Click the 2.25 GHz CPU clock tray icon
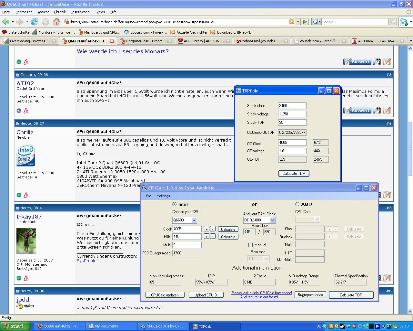Image resolution: width=413 pixels, height=331 pixels. pos(366,326)
